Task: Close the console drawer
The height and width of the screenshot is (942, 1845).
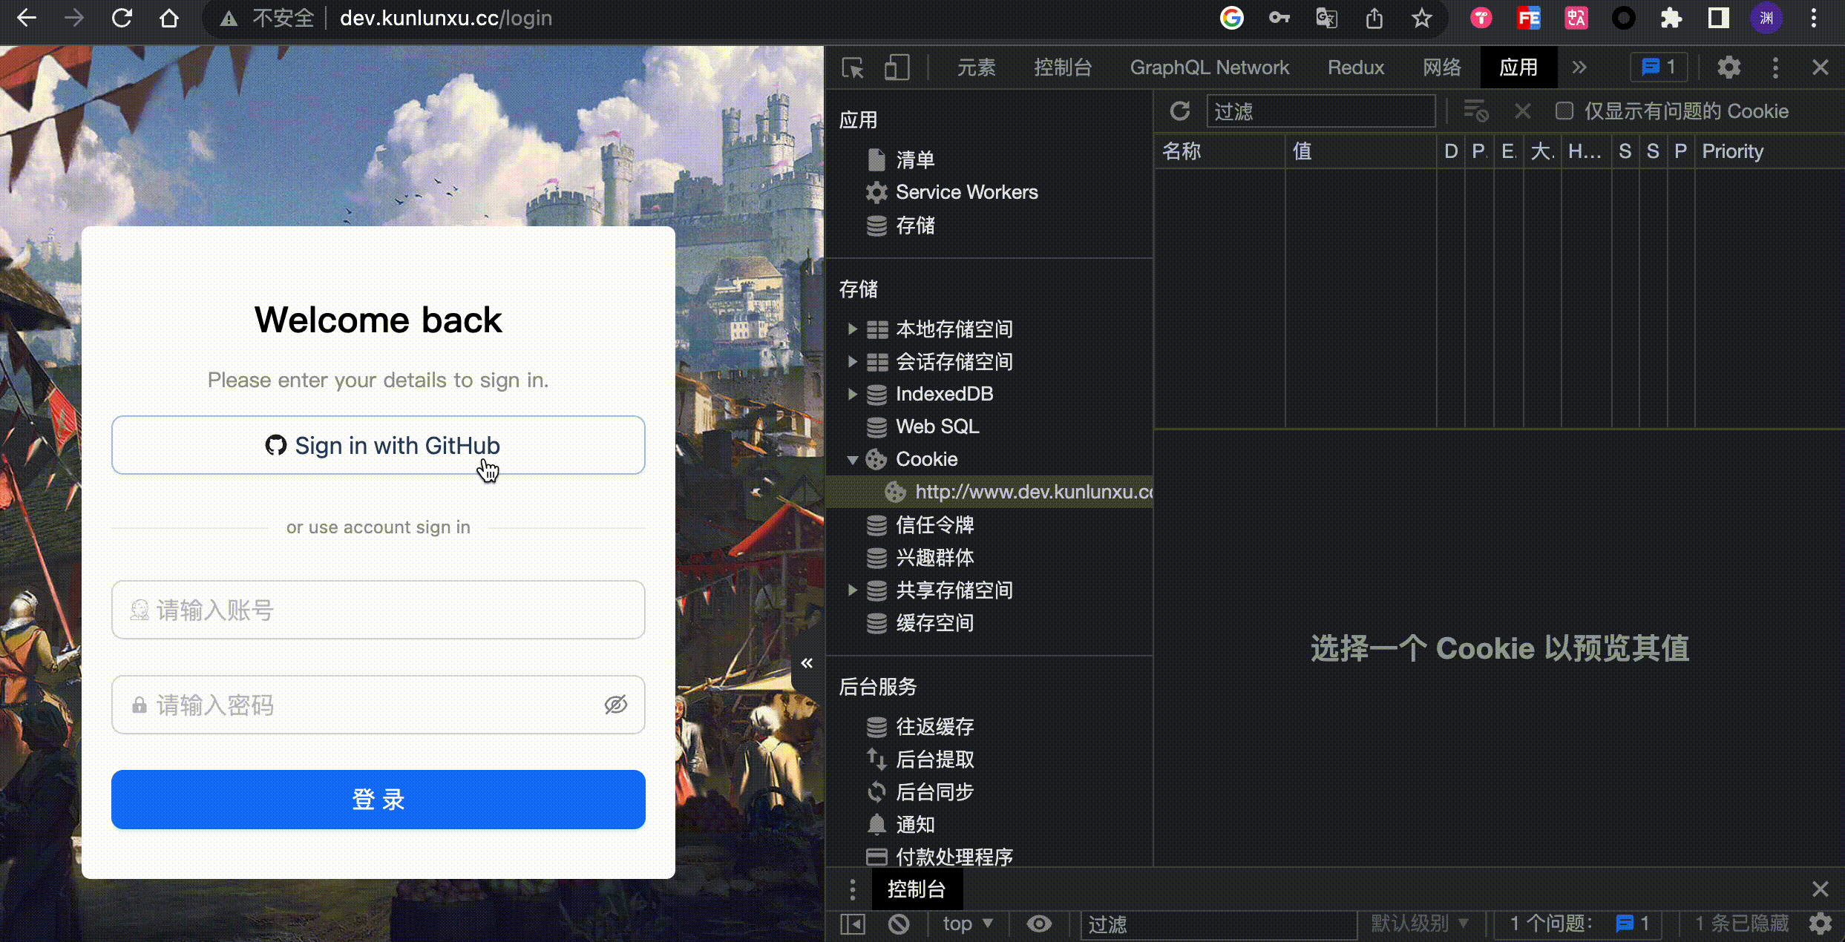Action: (1820, 889)
